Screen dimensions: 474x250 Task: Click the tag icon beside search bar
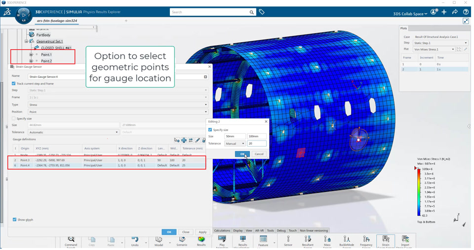262,12
